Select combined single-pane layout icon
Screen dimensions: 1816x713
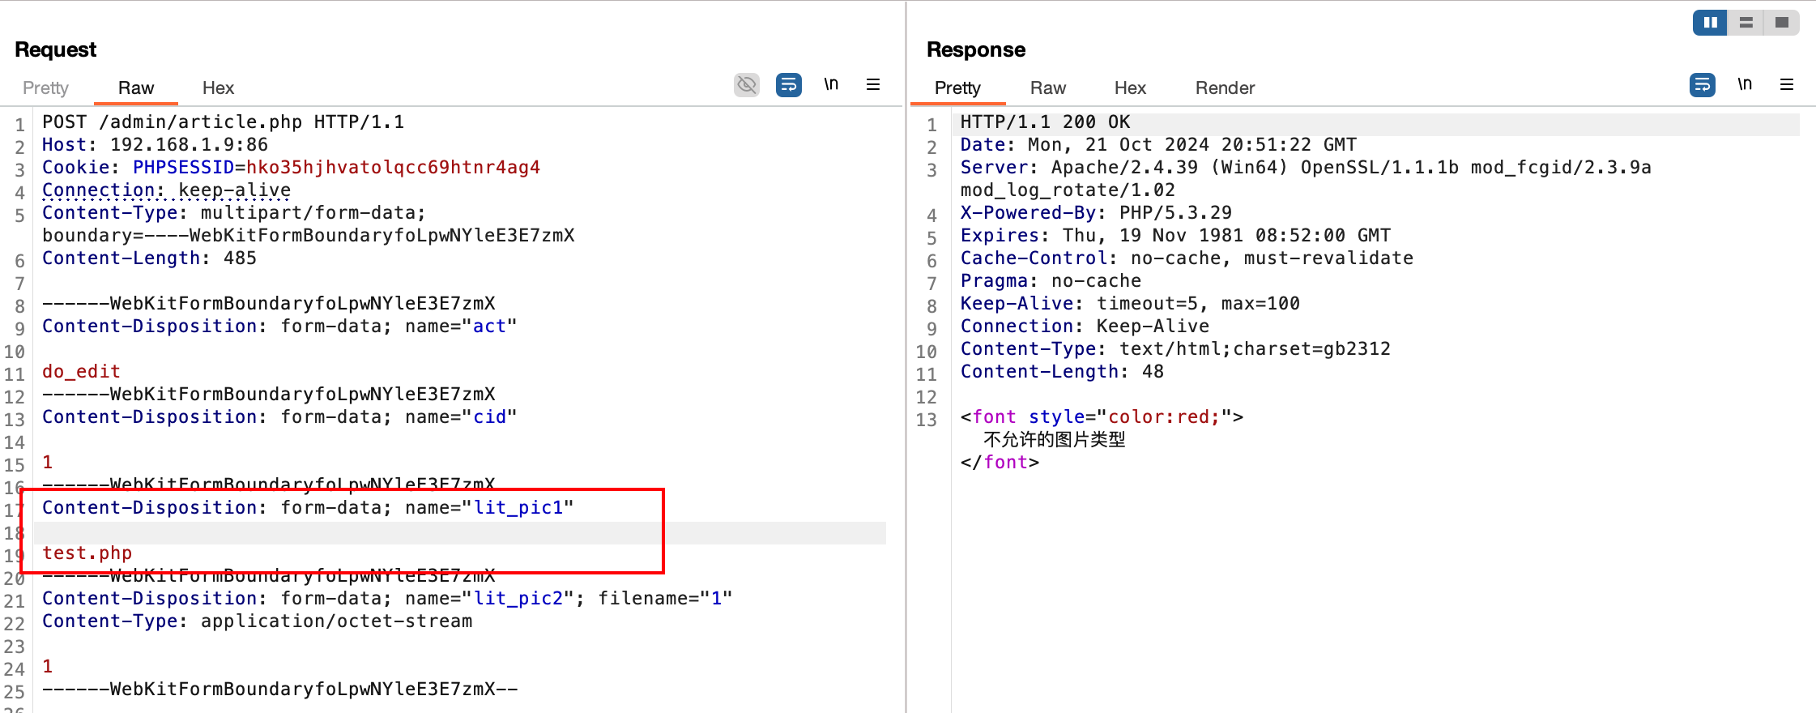pyautogui.click(x=1782, y=23)
